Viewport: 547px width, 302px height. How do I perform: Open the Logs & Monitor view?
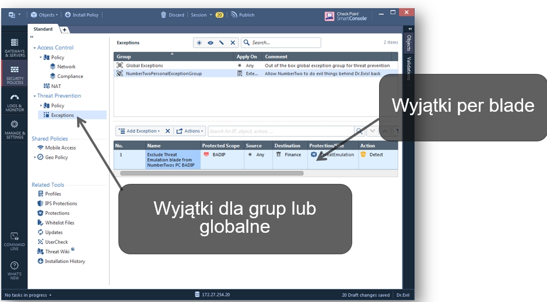15,102
